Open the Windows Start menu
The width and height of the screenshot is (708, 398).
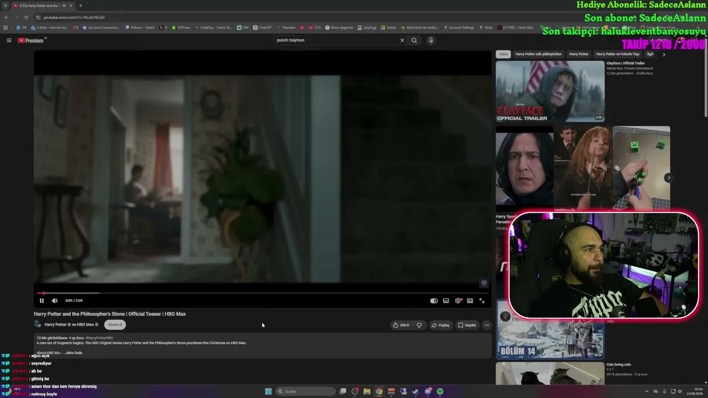[268, 391]
